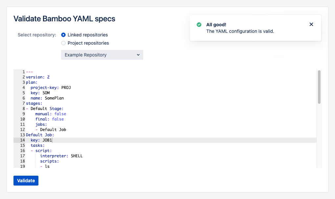
Task: Click the YAML configuration is valid message
Action: [x=240, y=32]
